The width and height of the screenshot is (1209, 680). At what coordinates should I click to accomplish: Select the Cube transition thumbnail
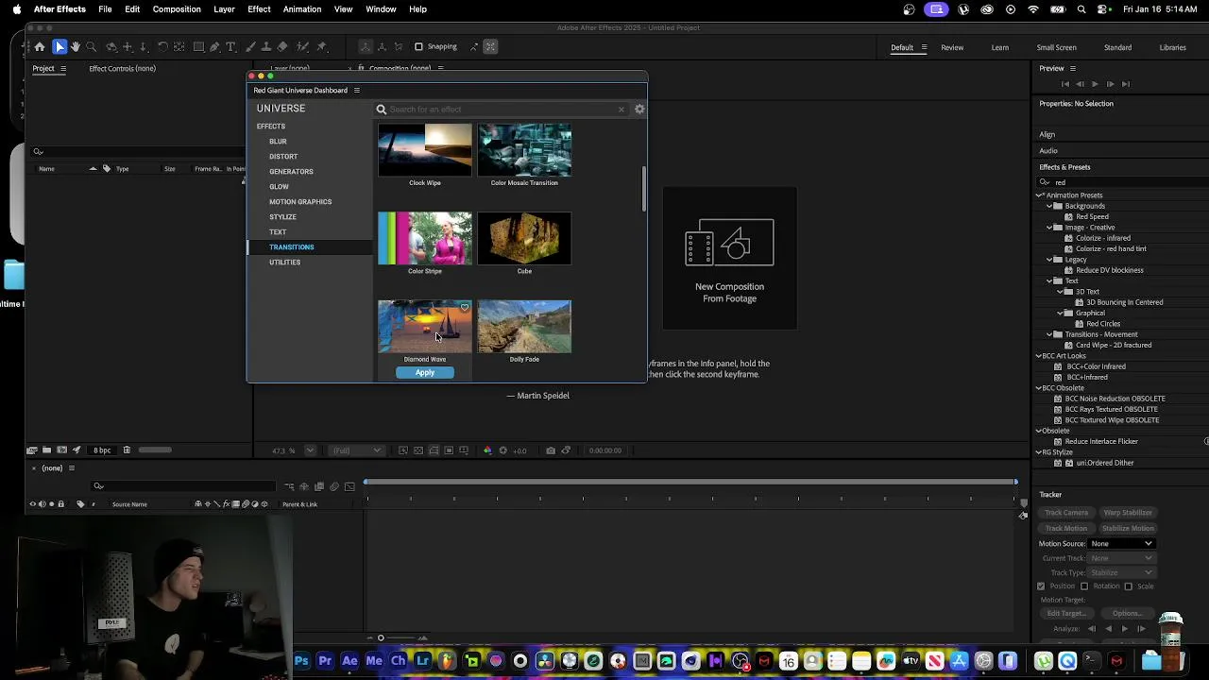(x=524, y=238)
